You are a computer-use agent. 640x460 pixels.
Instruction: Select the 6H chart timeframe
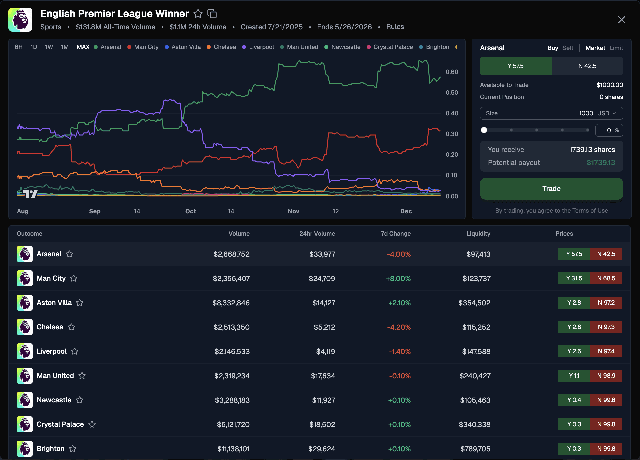click(19, 47)
